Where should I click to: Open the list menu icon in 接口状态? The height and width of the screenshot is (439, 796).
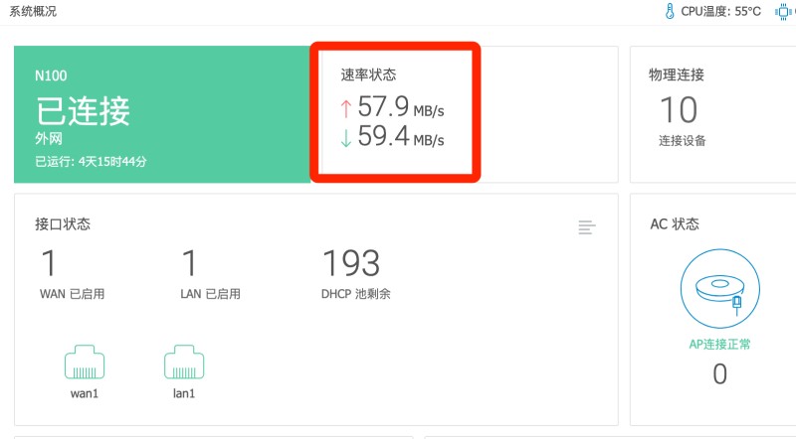[x=587, y=227]
